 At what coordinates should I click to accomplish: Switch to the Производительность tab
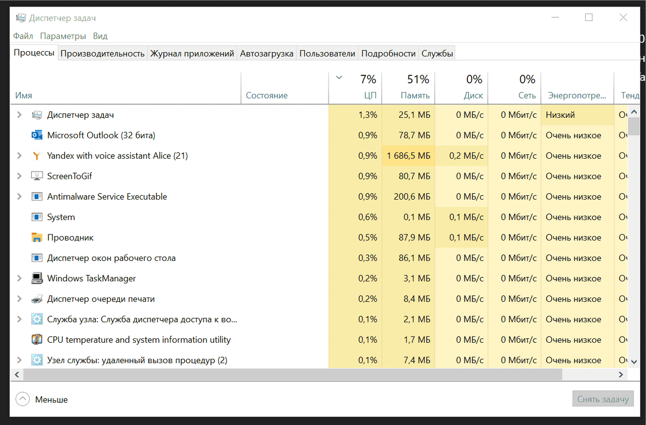102,53
